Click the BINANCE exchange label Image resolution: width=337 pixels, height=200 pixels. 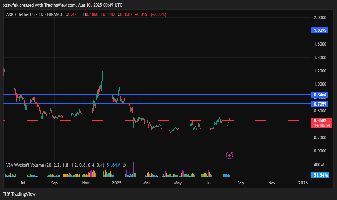coord(54,14)
